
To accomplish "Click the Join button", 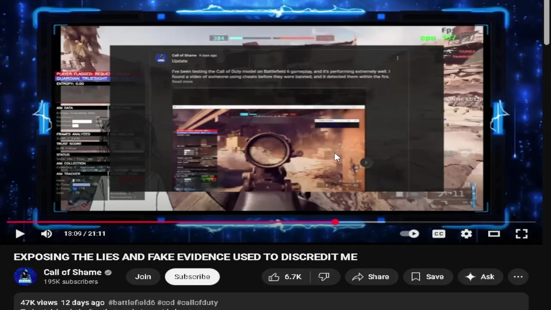I will [143, 277].
